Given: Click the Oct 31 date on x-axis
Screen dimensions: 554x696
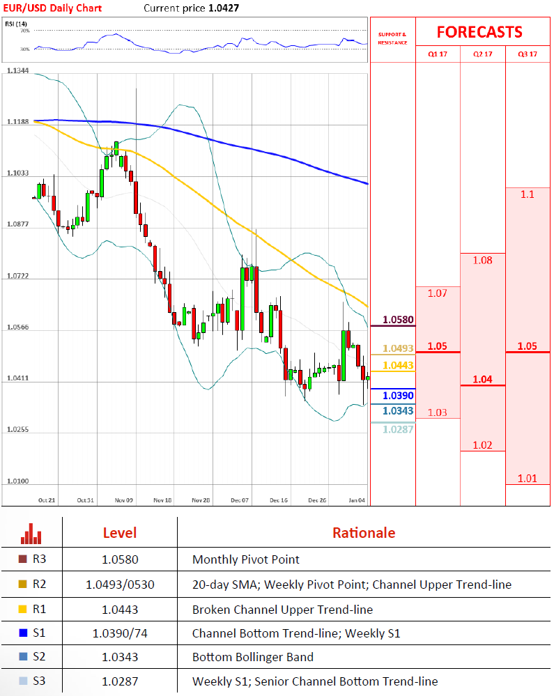Looking at the screenshot, I should [85, 500].
